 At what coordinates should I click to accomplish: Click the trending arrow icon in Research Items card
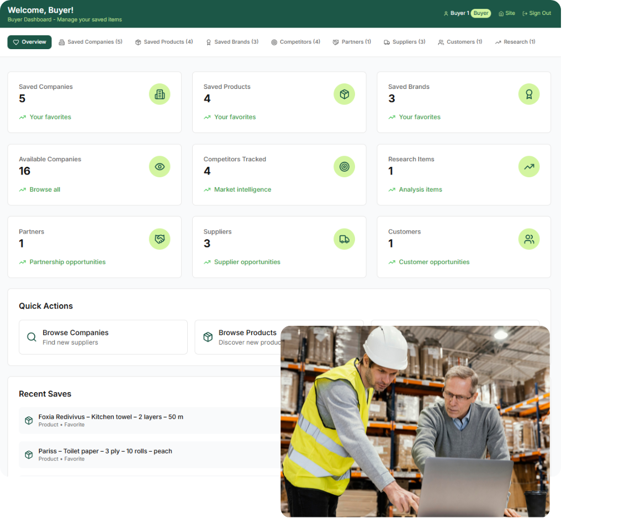pyautogui.click(x=529, y=167)
